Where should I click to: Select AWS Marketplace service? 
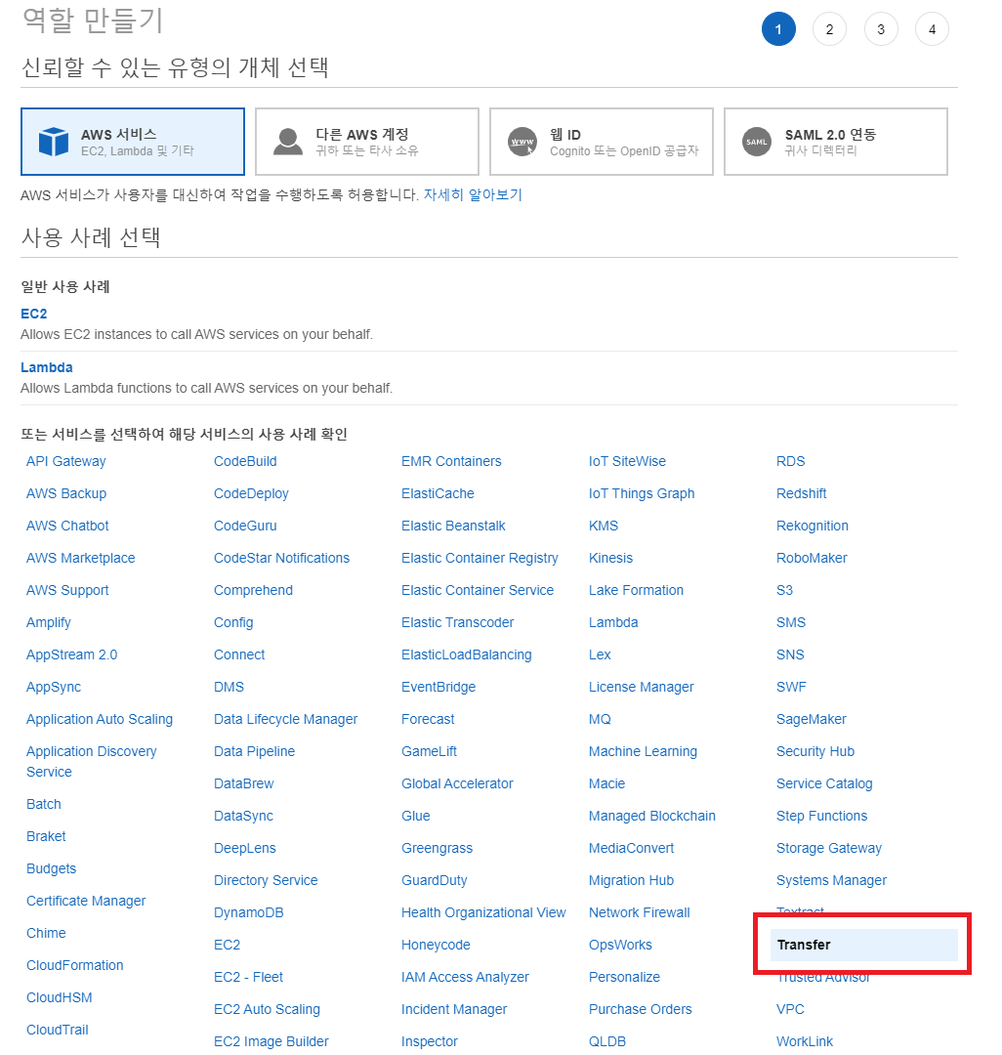[x=81, y=558]
